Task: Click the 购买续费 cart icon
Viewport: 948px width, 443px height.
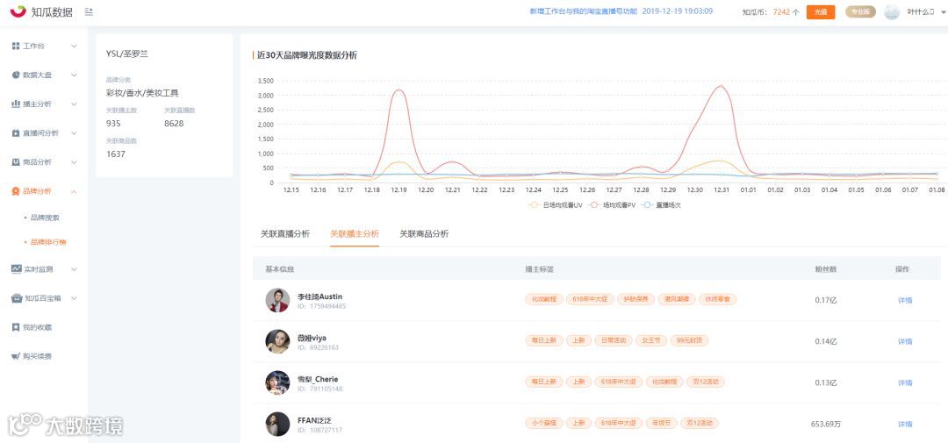Action: 17,356
